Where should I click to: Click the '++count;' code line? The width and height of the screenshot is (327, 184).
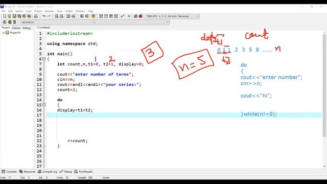point(78,141)
